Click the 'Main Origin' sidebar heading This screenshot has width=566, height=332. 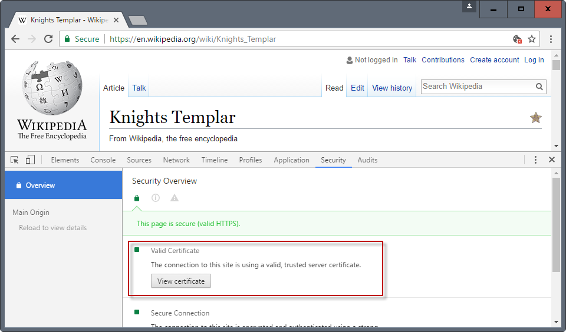(x=31, y=213)
